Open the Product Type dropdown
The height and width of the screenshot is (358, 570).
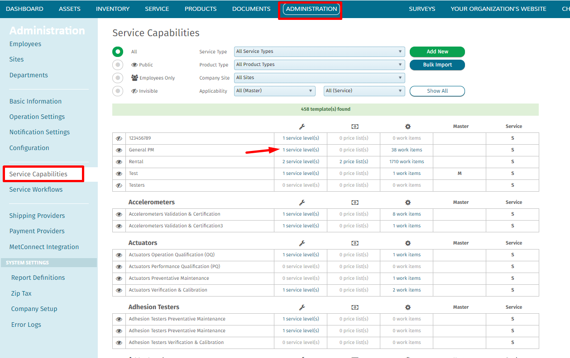pos(320,65)
